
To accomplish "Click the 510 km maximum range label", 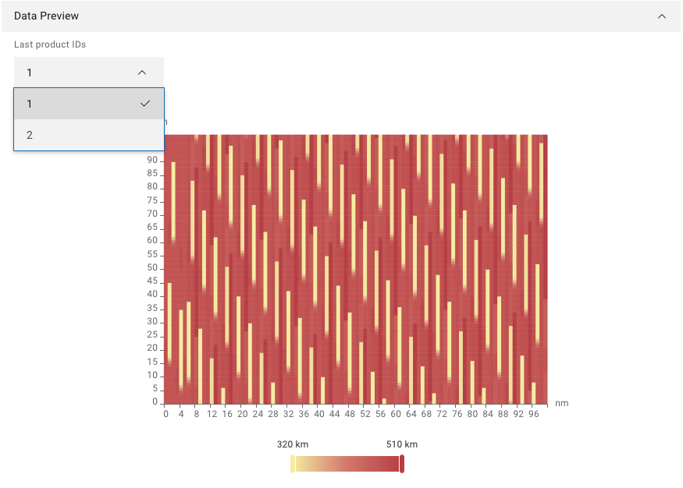I will 402,444.
